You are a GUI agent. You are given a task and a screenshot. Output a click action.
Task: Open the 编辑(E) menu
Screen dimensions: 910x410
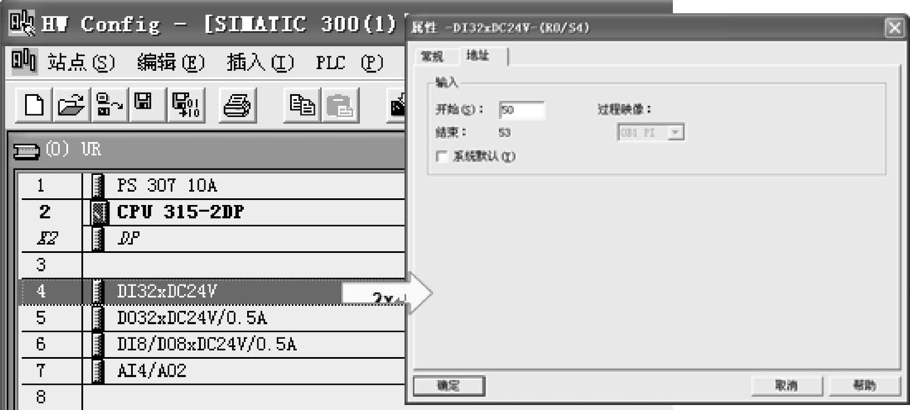click(171, 62)
